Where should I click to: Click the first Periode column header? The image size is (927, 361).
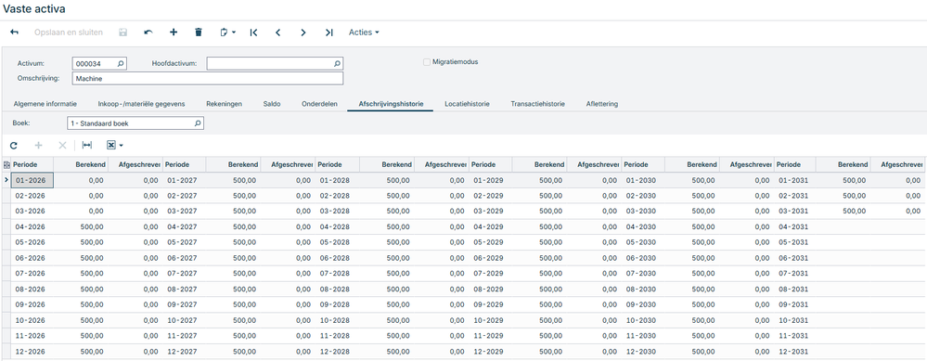click(x=32, y=165)
